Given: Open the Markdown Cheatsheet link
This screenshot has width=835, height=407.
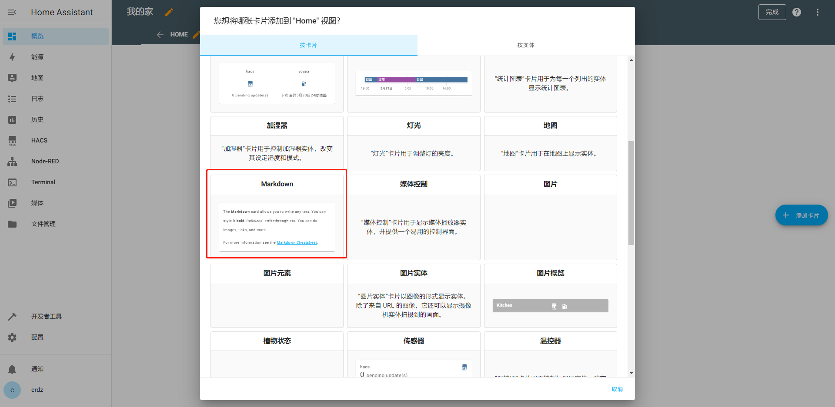Looking at the screenshot, I should pyautogui.click(x=297, y=243).
